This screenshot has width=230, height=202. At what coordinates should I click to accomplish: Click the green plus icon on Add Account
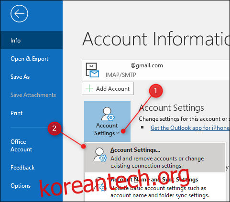click(89, 88)
